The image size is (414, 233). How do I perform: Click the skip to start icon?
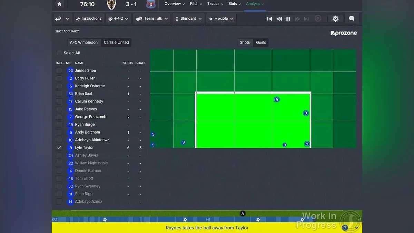(269, 19)
